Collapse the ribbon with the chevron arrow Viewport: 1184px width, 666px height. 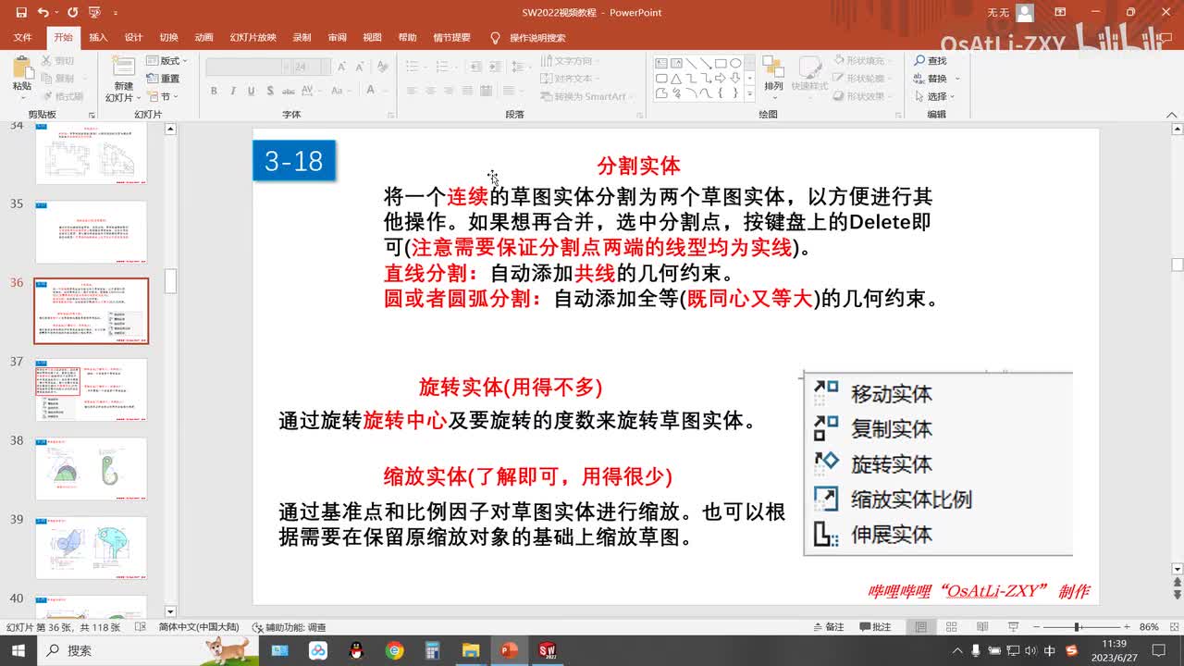pyautogui.click(x=1171, y=114)
